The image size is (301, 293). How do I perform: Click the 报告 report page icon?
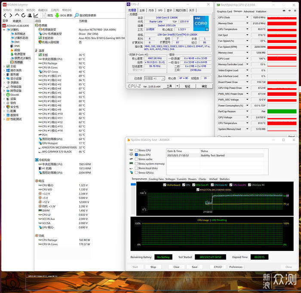coord(44,15)
